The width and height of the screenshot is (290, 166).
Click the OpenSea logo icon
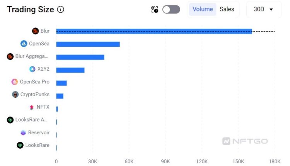pyautogui.click(x=24, y=44)
